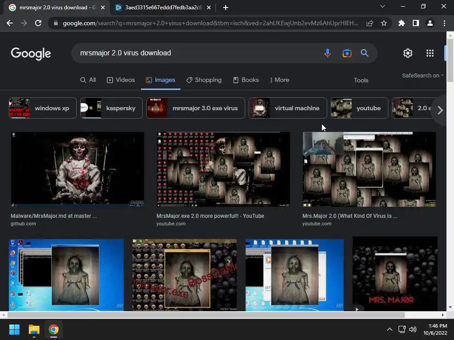Open Mrs.Major 2.0 (What Kind Of Virus Is link
Image resolution: width=454 pixels, height=340 pixels.
tap(350, 216)
